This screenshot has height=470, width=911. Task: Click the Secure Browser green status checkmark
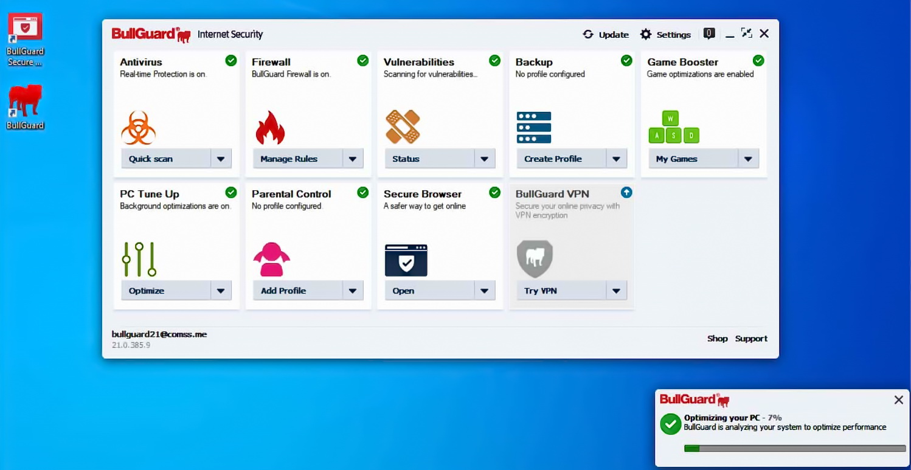pyautogui.click(x=495, y=192)
